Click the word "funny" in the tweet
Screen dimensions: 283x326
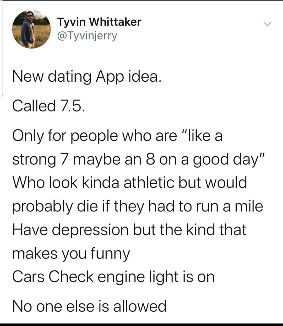point(110,253)
